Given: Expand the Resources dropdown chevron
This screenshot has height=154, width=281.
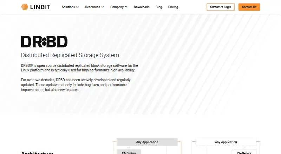Looking at the screenshot, I should (103, 7).
